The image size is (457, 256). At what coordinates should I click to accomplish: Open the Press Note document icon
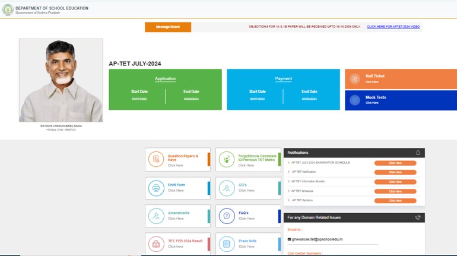click(x=227, y=244)
